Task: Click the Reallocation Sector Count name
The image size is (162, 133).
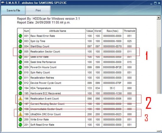Action: [45, 51]
